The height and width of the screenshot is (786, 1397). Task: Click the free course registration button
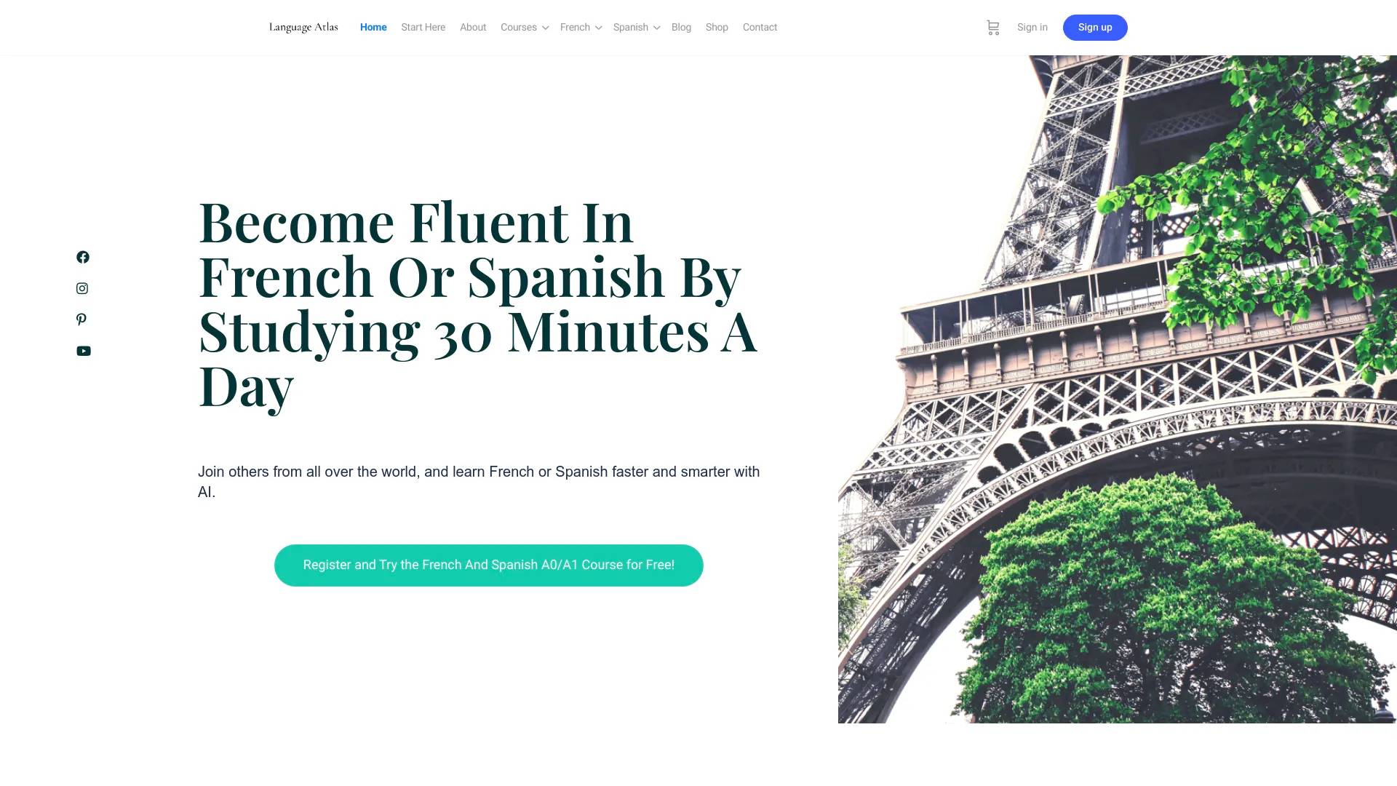pos(488,564)
